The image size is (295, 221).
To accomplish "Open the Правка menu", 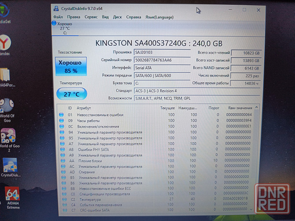I will click(x=74, y=17).
